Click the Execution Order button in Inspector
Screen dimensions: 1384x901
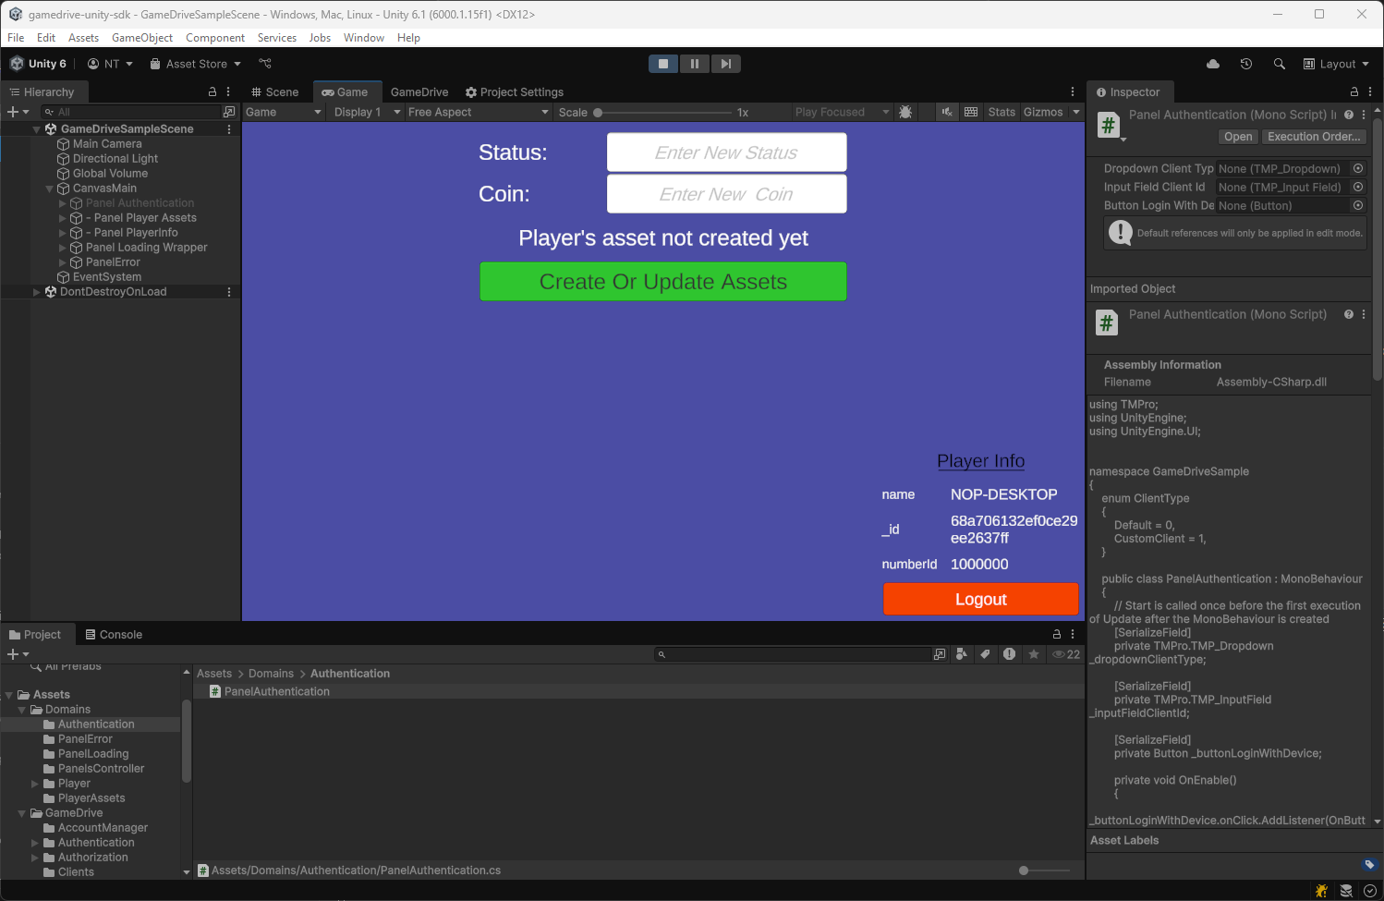1314,136
